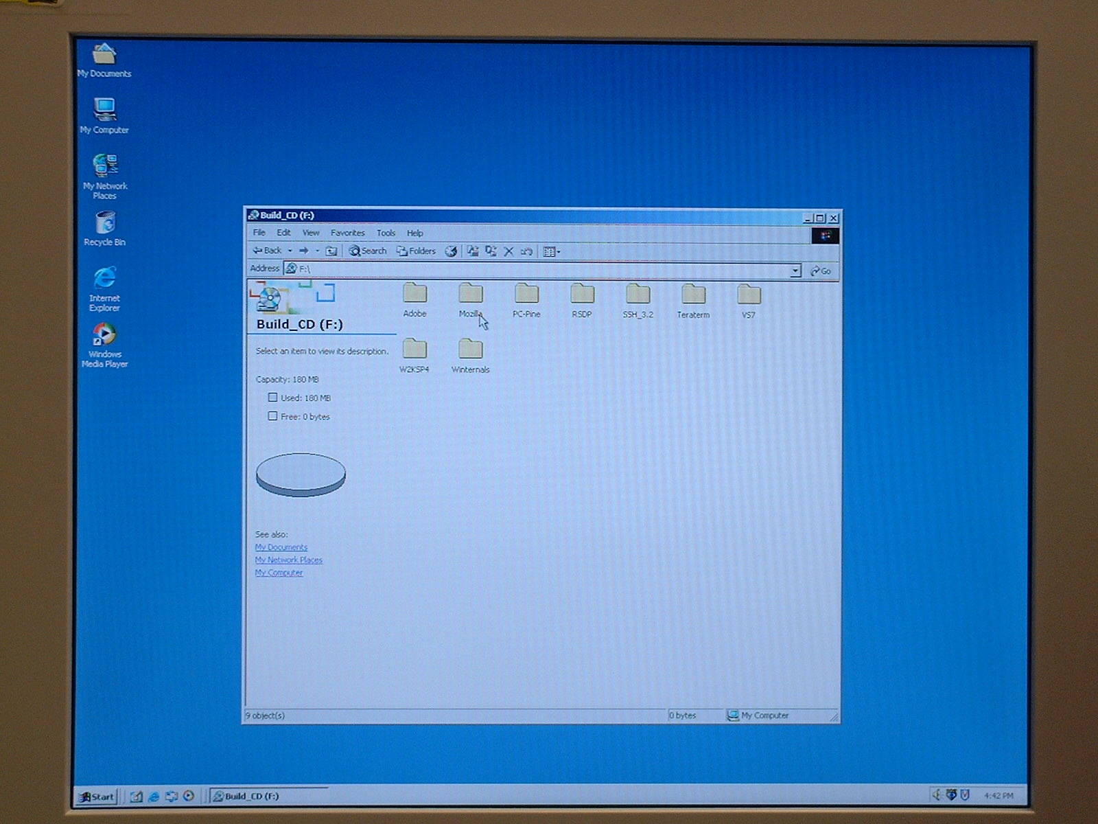This screenshot has width=1098, height=824.
Task: Click the Recycle Bin desktop icon
Action: (105, 223)
